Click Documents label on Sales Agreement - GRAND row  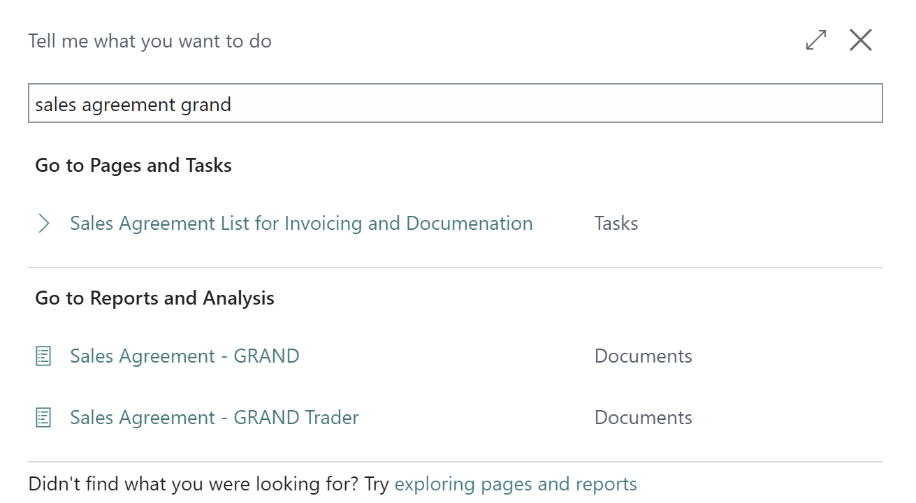pyautogui.click(x=643, y=356)
